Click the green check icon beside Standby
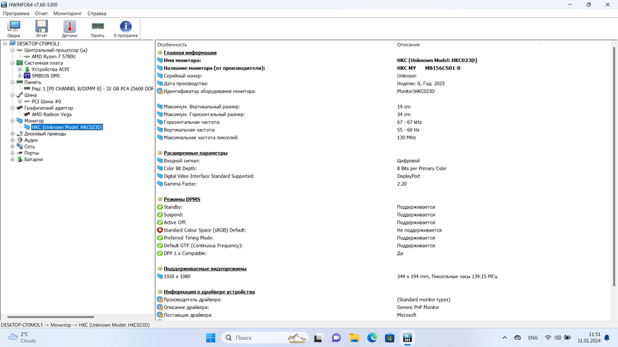The image size is (618, 347). (160, 207)
